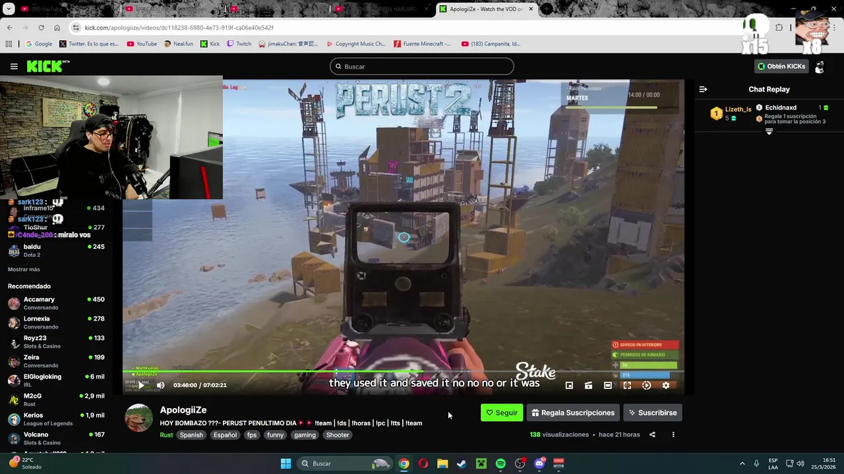
Task: Select the fps tag
Action: (x=252, y=434)
